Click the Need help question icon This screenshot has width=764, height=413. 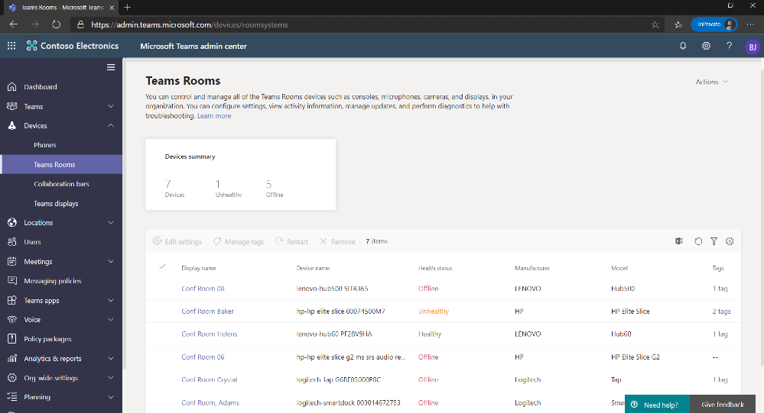point(635,405)
